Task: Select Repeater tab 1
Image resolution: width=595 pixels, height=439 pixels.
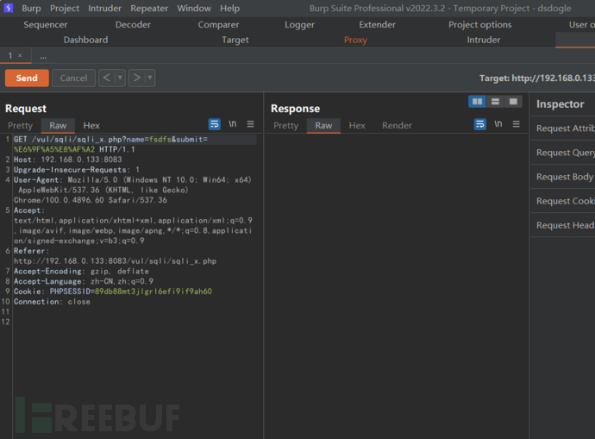Action: pos(10,56)
